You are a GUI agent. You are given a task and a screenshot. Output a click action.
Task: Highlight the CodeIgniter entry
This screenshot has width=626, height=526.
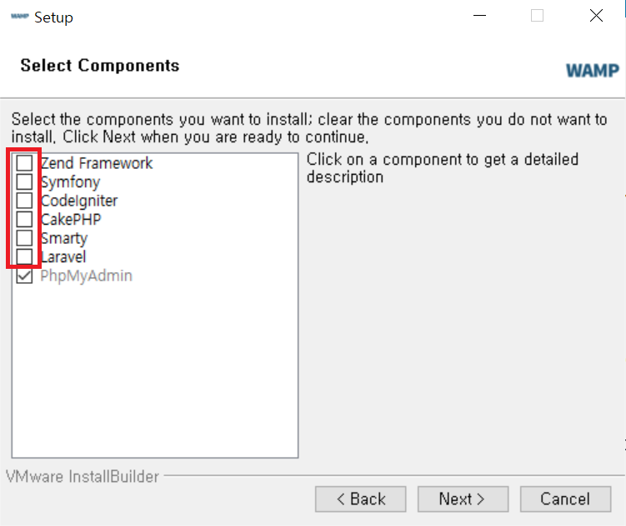[79, 201]
